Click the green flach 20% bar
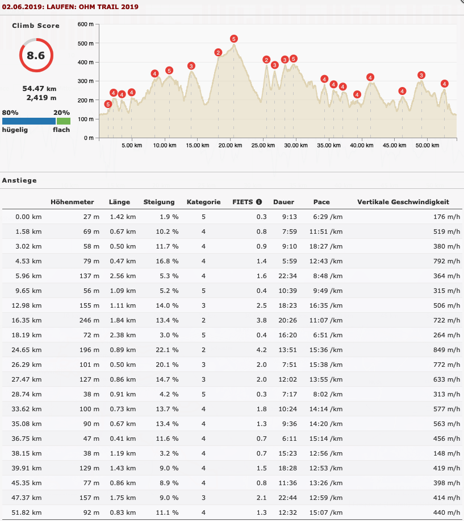Viewport: 464px width, 521px height. (x=64, y=121)
